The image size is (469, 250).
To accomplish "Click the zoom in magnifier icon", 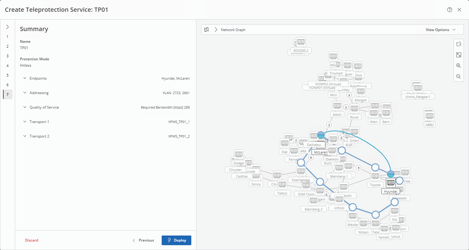I will click(x=458, y=66).
